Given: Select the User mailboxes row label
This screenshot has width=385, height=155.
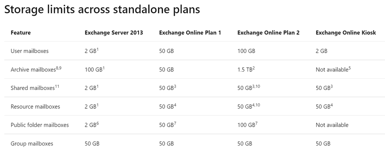Looking at the screenshot, I should point(30,51).
